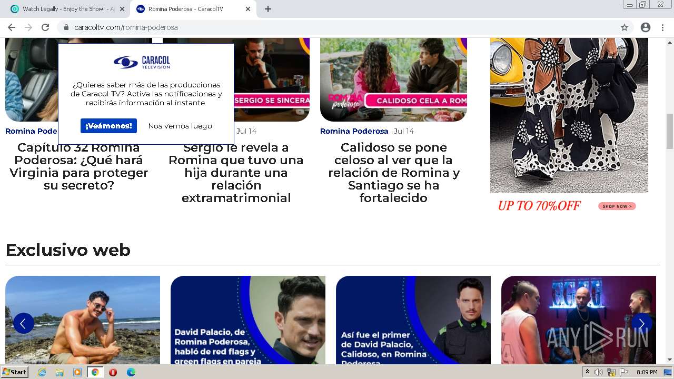Open the shirtless man on the beach card
Image resolution: width=674 pixels, height=379 pixels.
click(83, 320)
